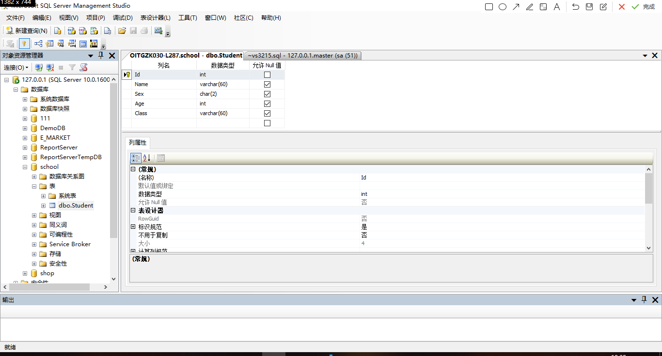Click the (名称) property value Id

tap(502, 178)
